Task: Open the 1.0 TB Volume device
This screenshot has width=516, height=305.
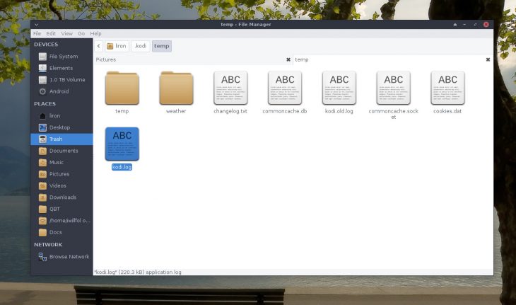Action: tap(62, 80)
